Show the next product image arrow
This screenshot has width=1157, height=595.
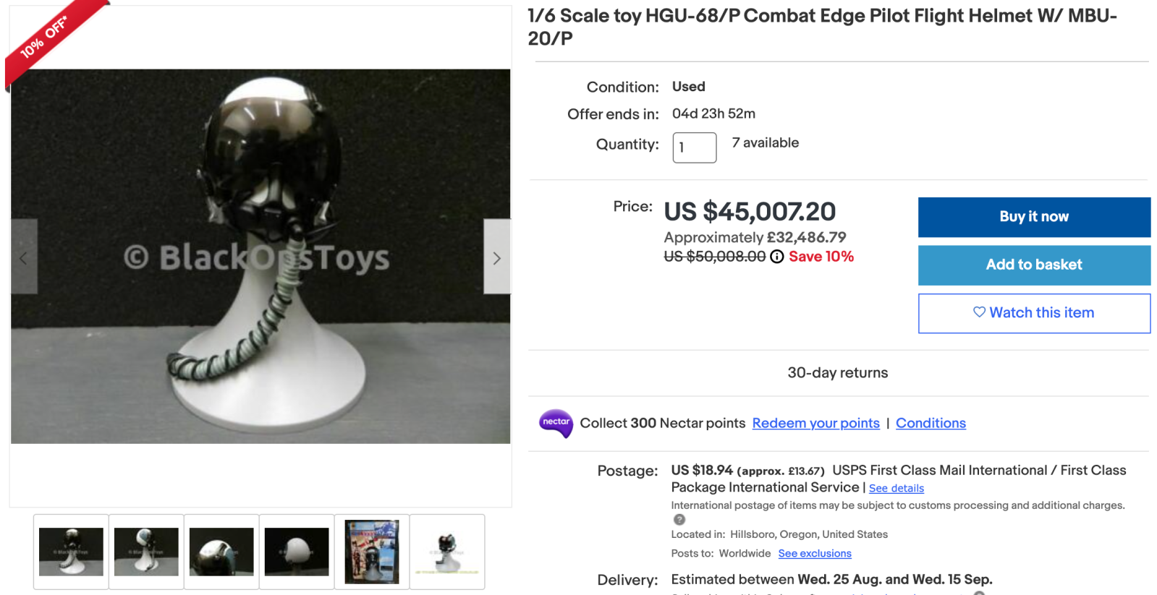[x=496, y=257]
